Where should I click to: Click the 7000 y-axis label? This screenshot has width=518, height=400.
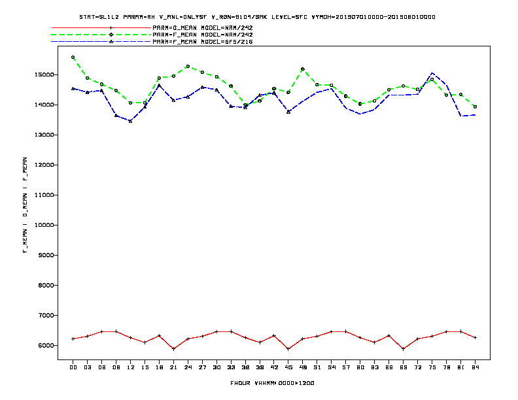tap(46, 315)
